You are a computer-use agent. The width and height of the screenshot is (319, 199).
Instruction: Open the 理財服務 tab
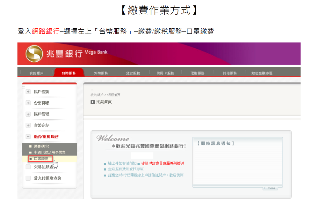(x=198, y=73)
